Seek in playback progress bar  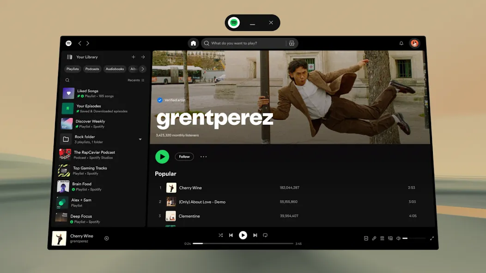[243, 243]
